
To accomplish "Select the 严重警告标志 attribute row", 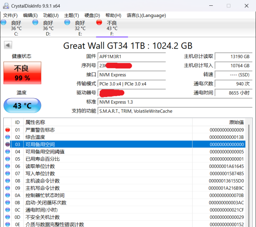I will tap(125, 130).
